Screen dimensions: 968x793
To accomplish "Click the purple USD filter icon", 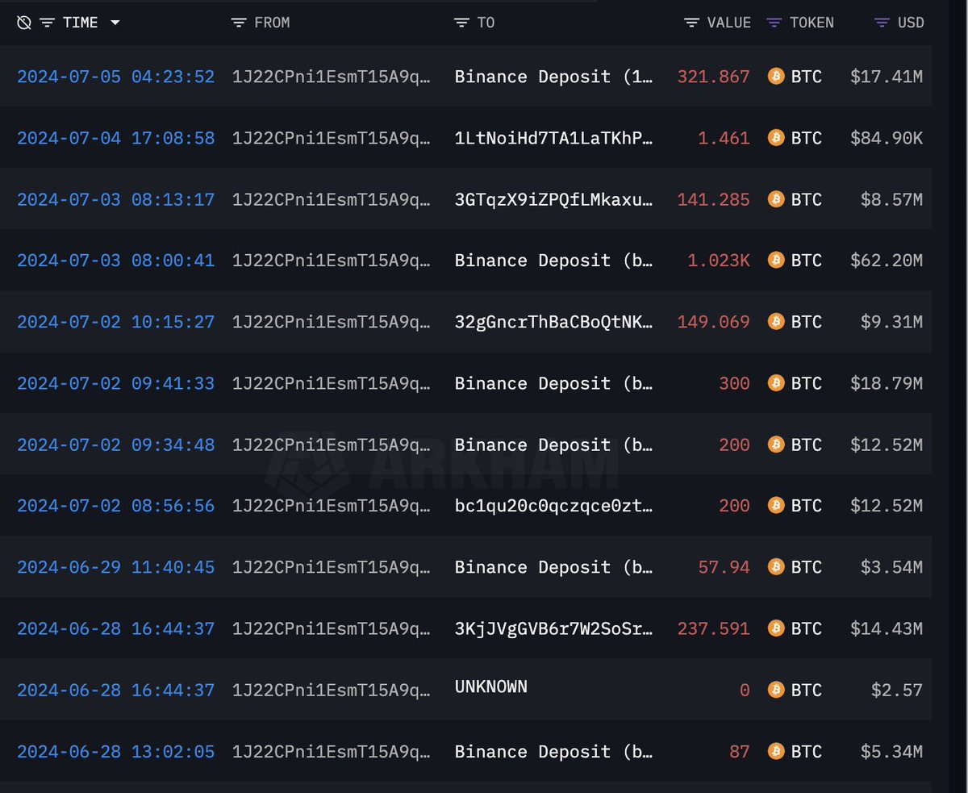I will 878,23.
